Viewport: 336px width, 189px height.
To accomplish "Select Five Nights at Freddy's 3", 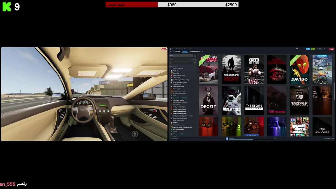I will 179,111.
